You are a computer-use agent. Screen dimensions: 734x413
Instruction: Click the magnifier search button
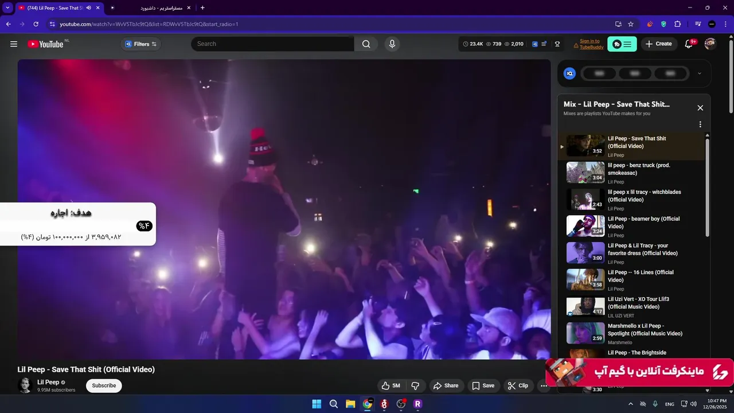pyautogui.click(x=366, y=44)
